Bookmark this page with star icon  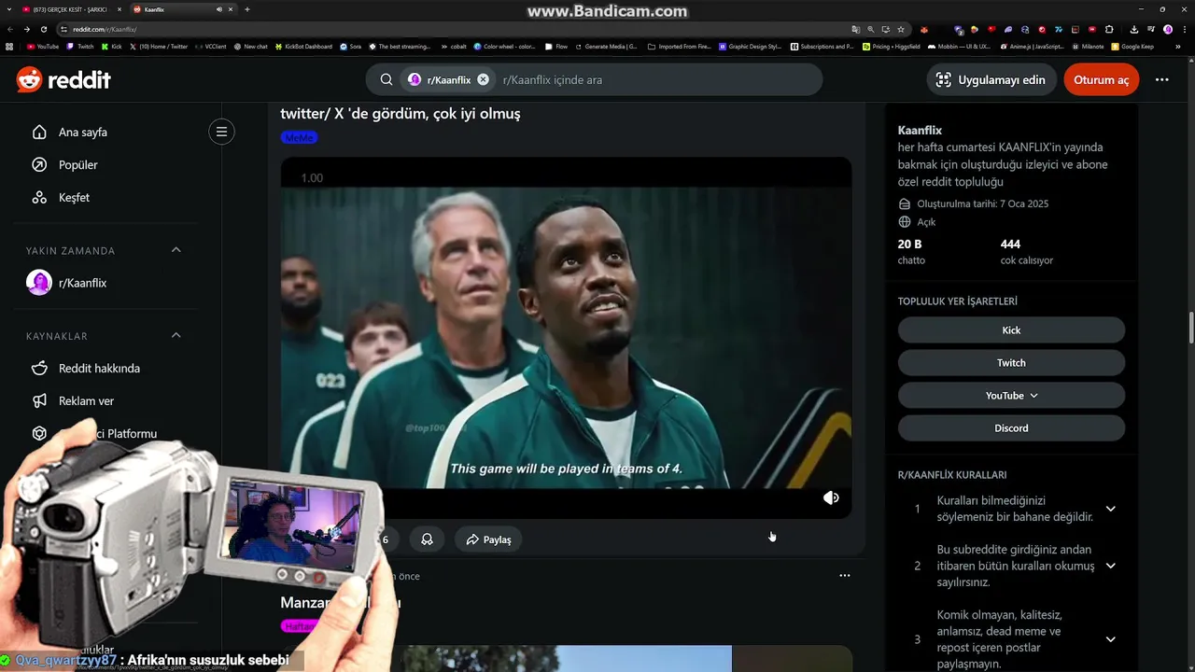coord(899,29)
